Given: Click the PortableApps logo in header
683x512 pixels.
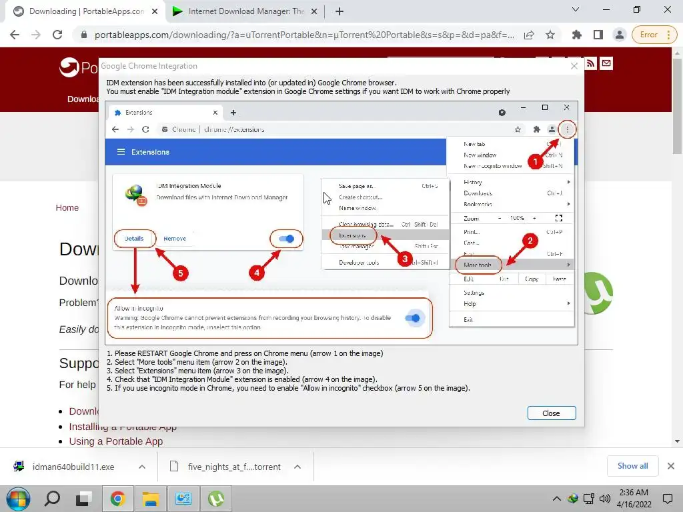Looking at the screenshot, I should click(79, 67).
